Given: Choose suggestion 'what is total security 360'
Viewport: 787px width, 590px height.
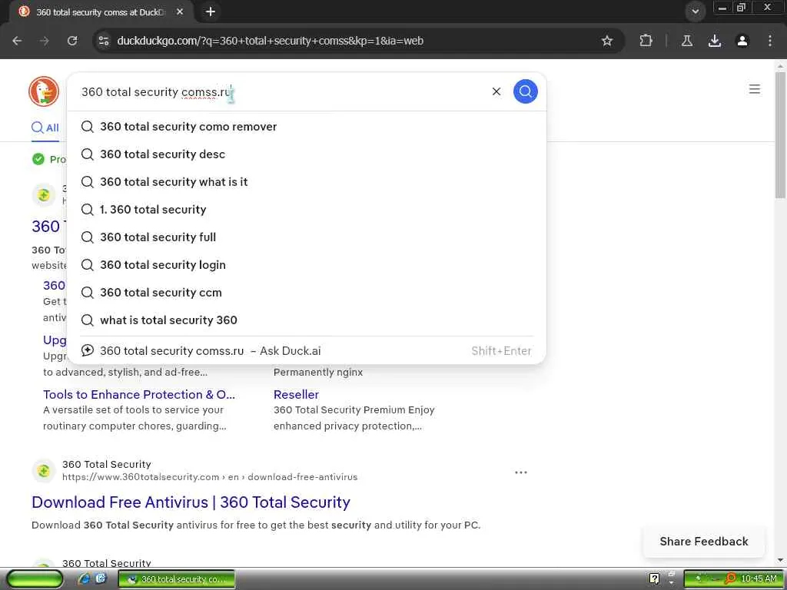Looking at the screenshot, I should [x=306, y=320].
